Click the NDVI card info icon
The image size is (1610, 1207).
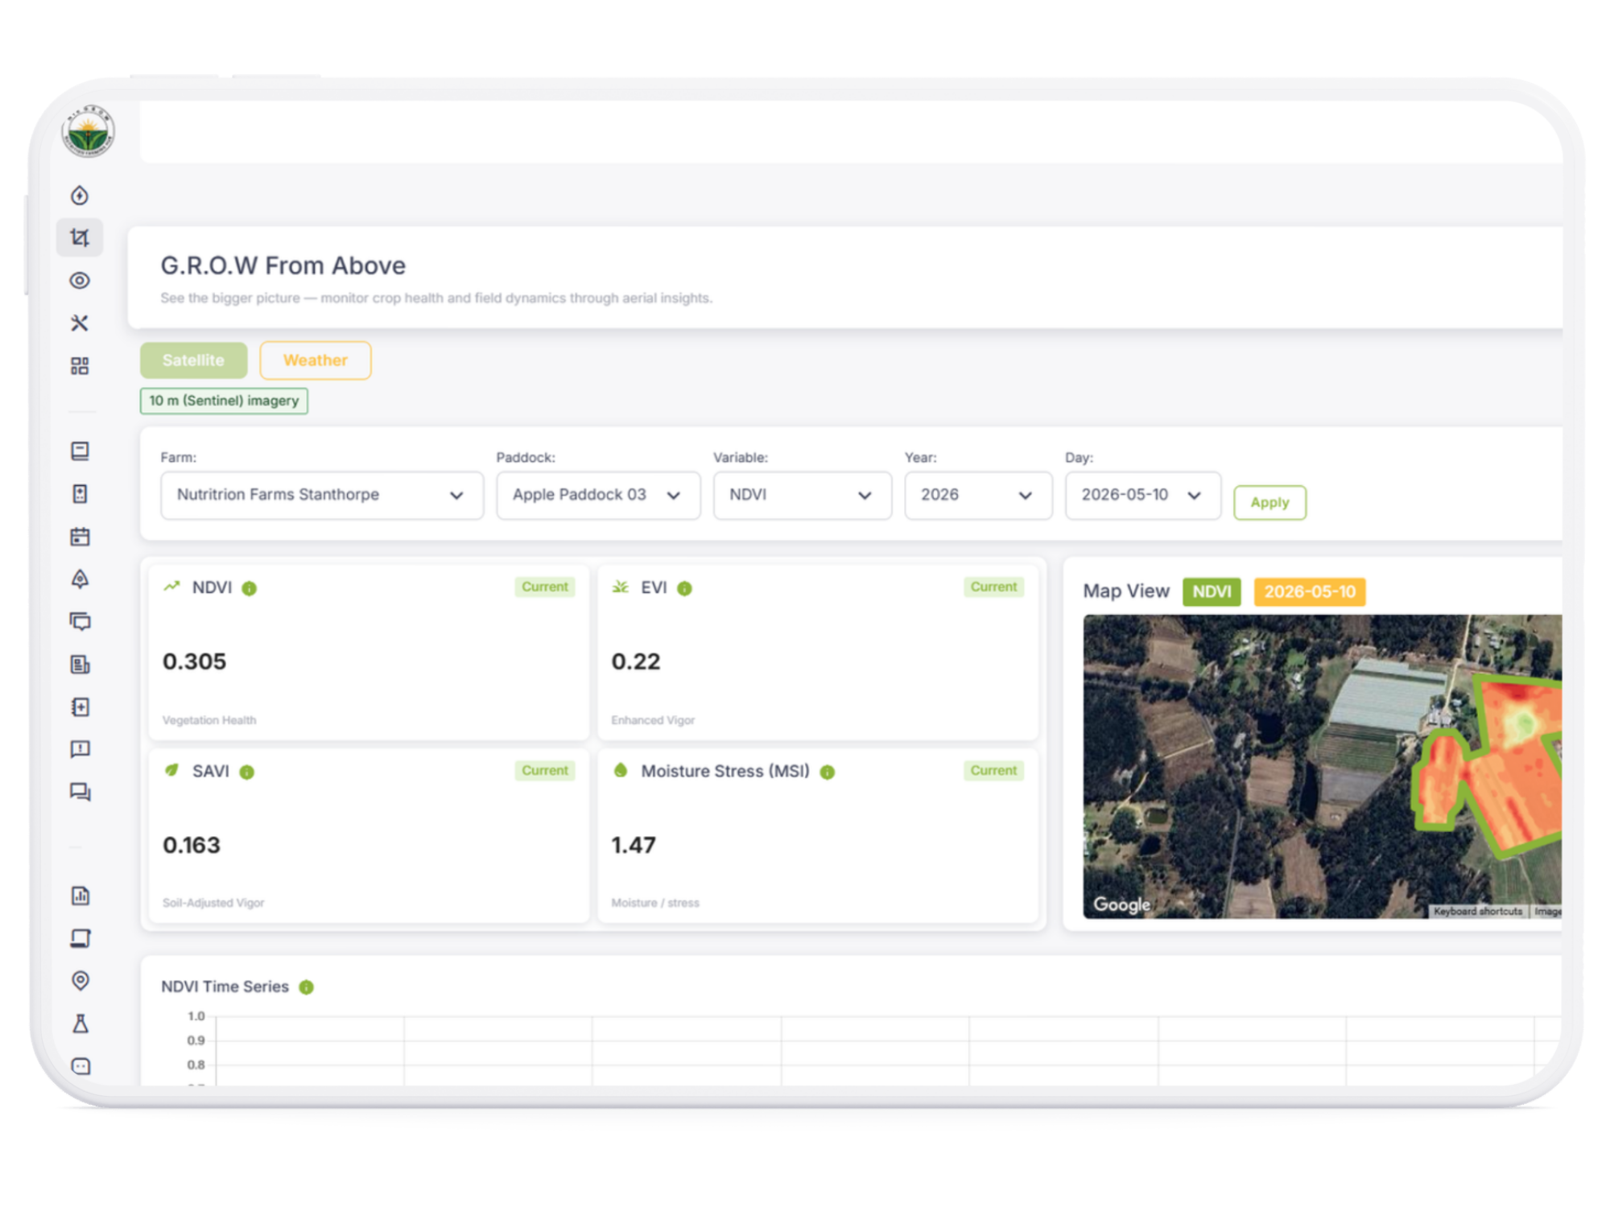[x=250, y=589]
